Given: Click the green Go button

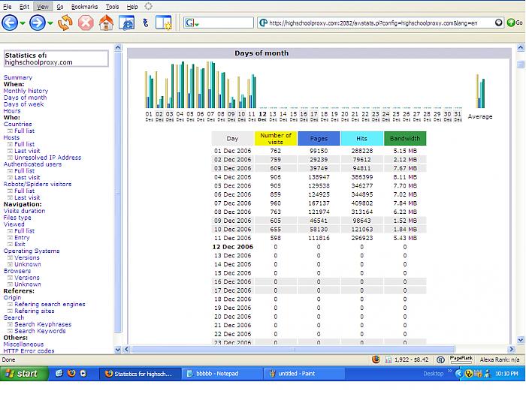Looking at the screenshot, I should [x=515, y=23].
